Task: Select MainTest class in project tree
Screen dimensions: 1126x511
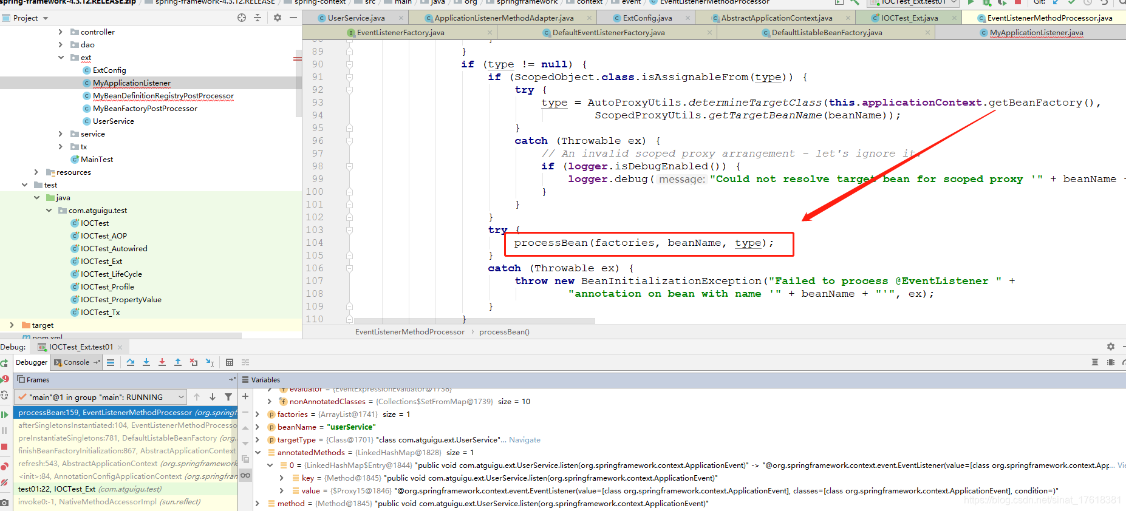Action: pos(97,159)
